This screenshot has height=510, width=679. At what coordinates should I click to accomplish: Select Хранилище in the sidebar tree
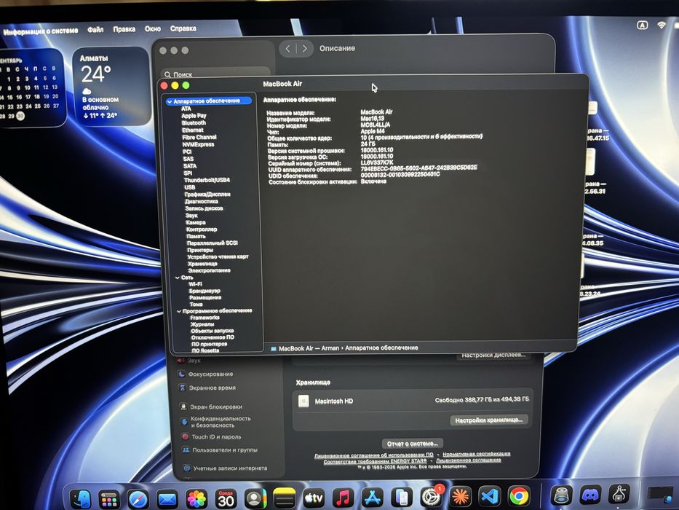click(x=202, y=264)
